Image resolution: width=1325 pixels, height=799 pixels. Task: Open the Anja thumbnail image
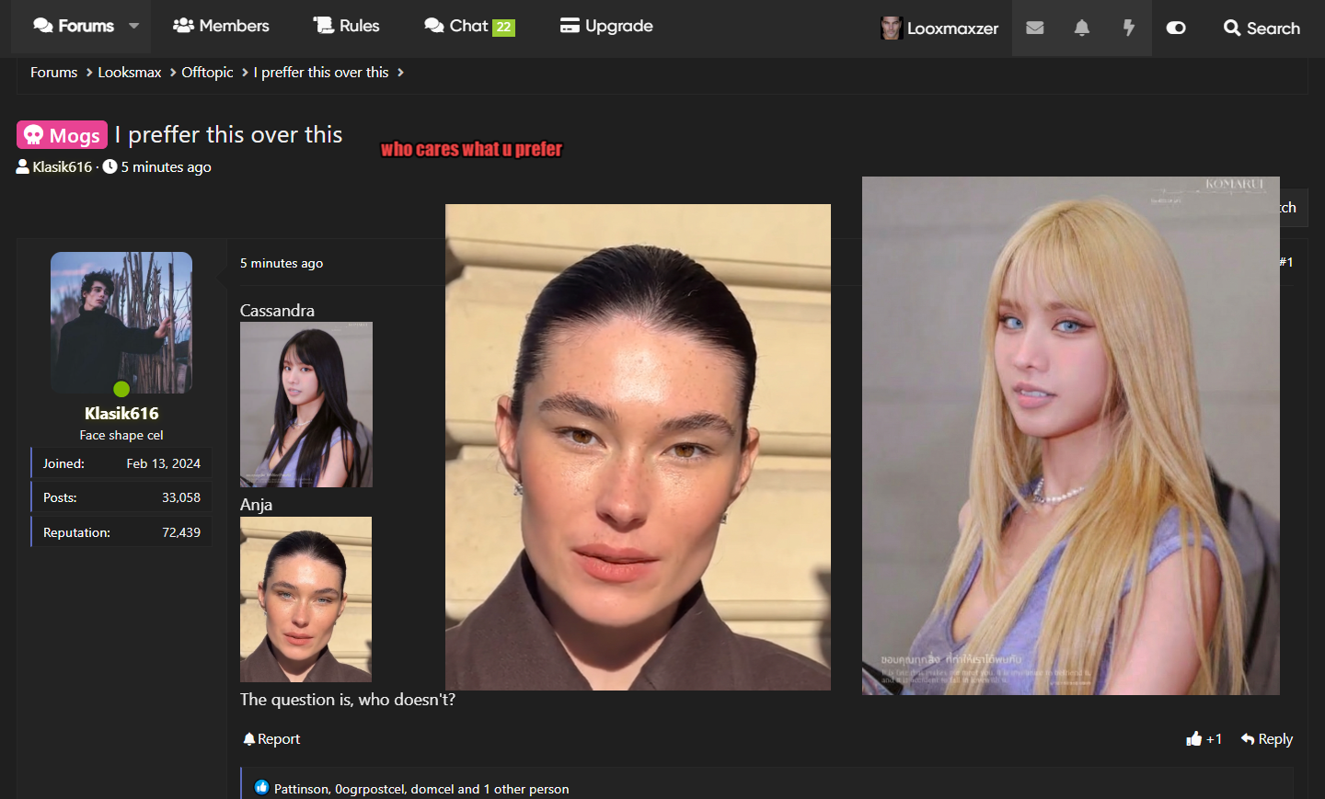coord(305,599)
